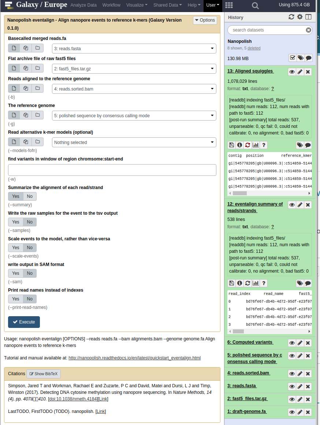Set Scale events to model to Yes
This screenshot has width=320, height=425.
tap(16, 247)
